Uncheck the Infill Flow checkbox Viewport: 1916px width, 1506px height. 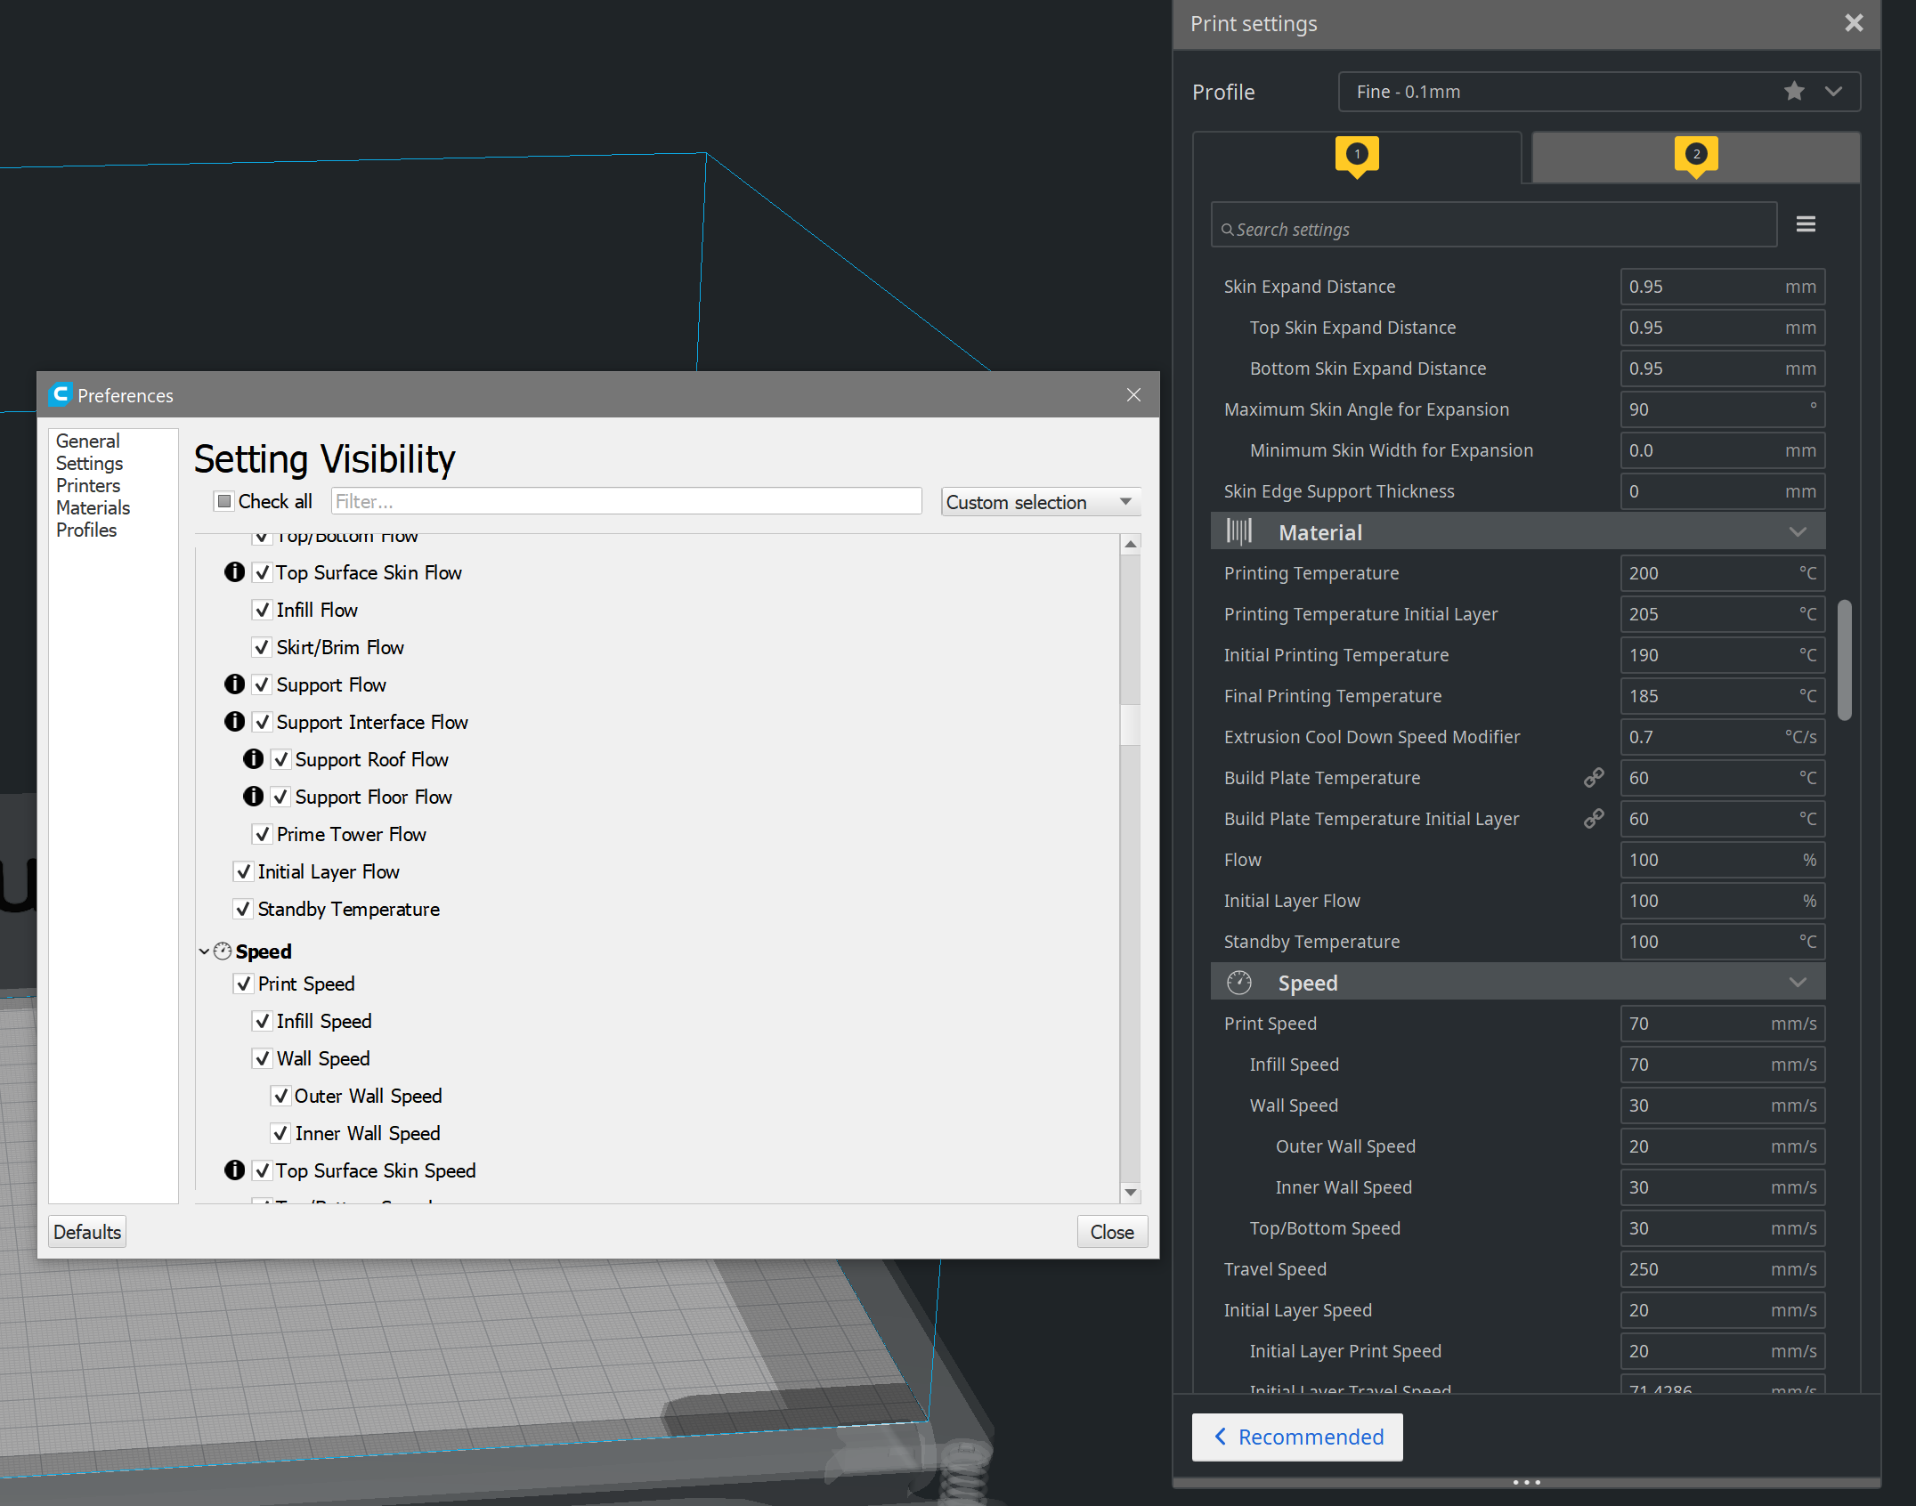click(x=262, y=610)
